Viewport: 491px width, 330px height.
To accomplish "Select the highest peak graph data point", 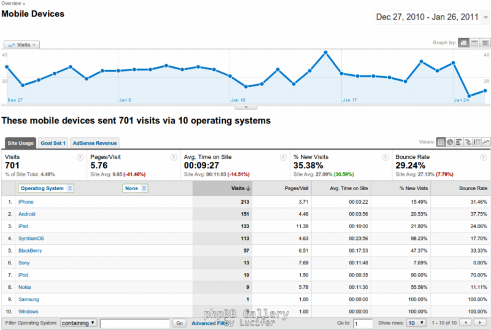I will [326, 53].
